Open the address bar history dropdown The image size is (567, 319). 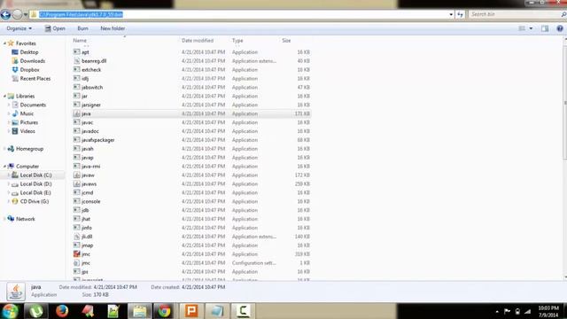[x=451, y=14]
